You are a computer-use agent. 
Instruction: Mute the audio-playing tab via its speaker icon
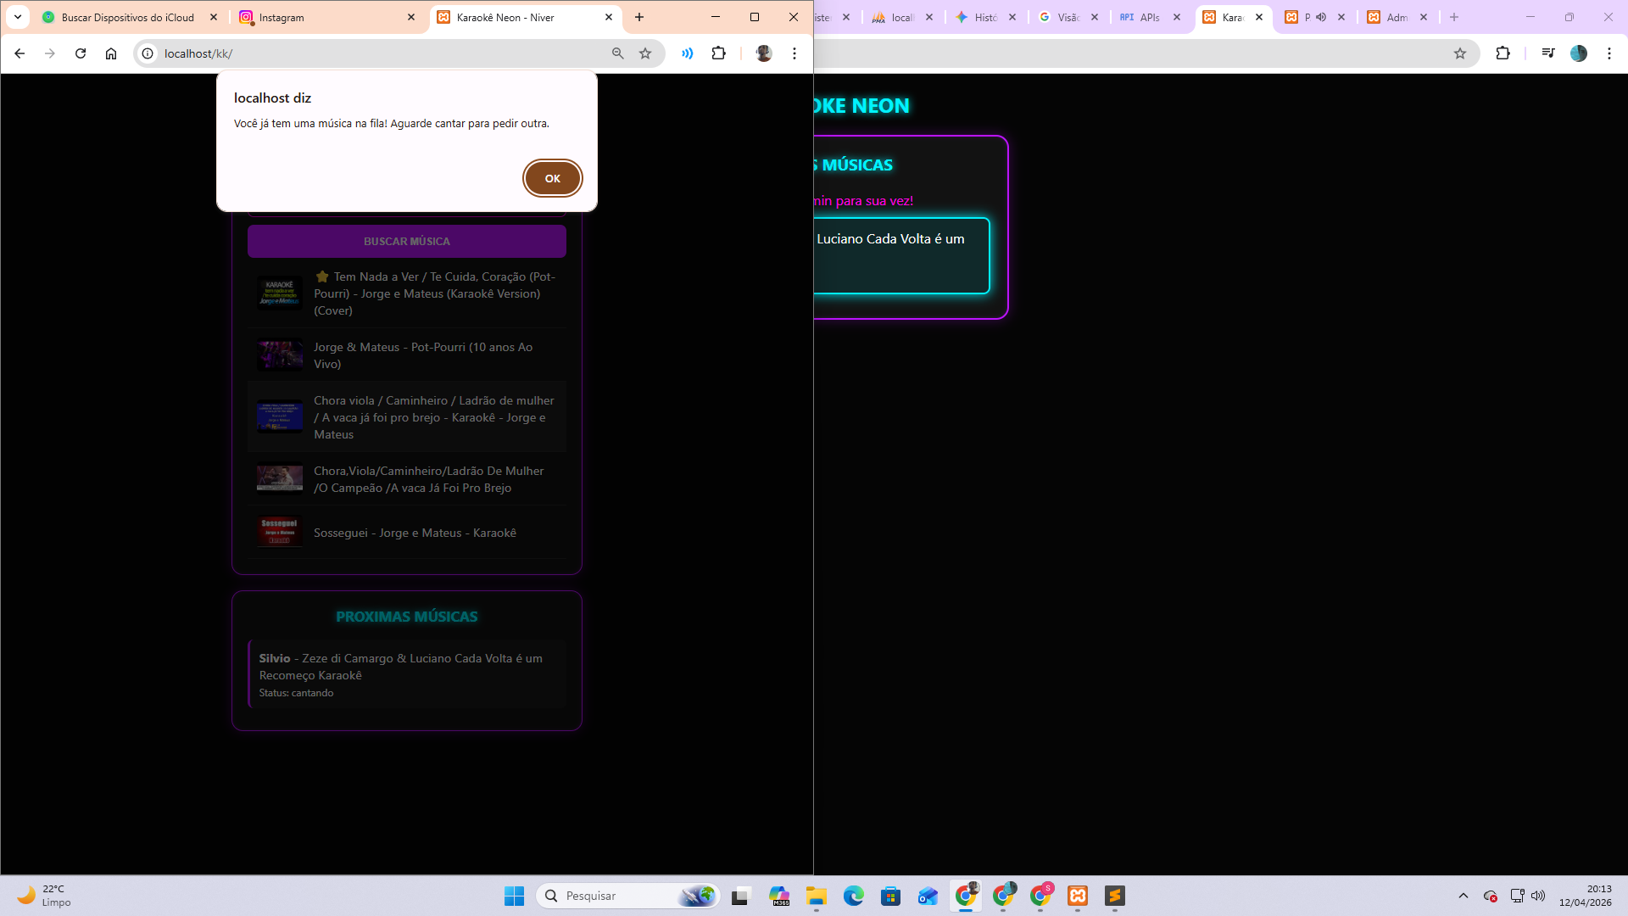click(x=1321, y=17)
